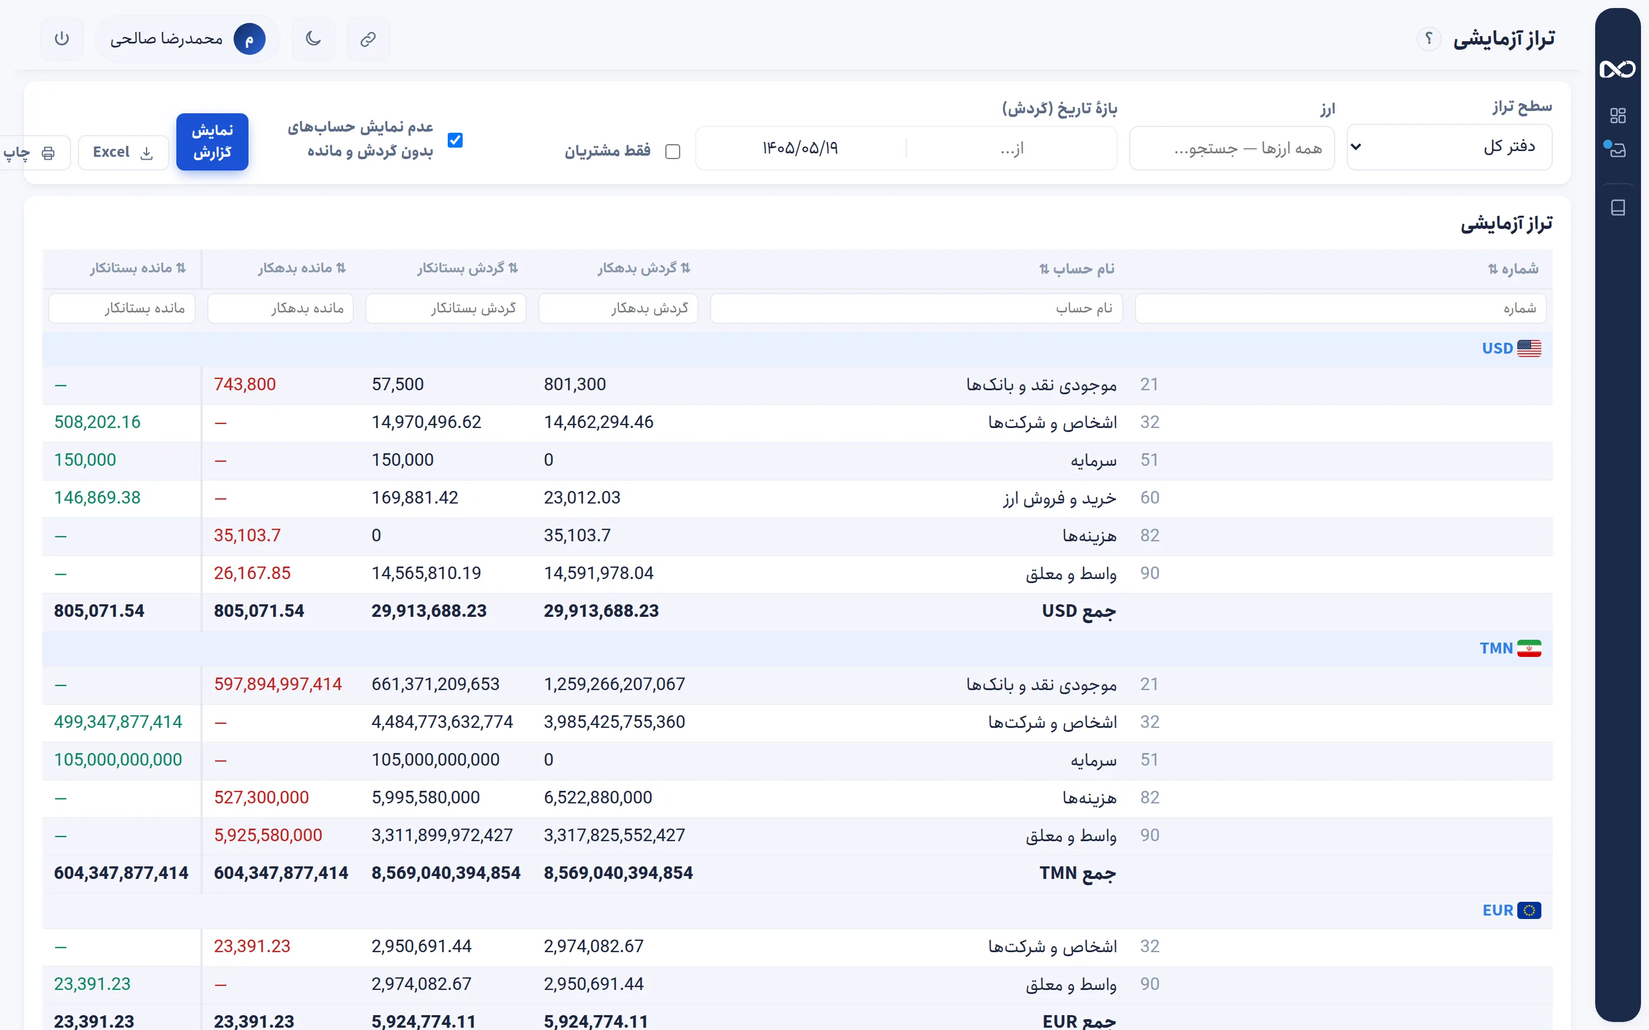This screenshot has width=1649, height=1030.
Task: Click the power logout icon
Action: click(x=61, y=39)
